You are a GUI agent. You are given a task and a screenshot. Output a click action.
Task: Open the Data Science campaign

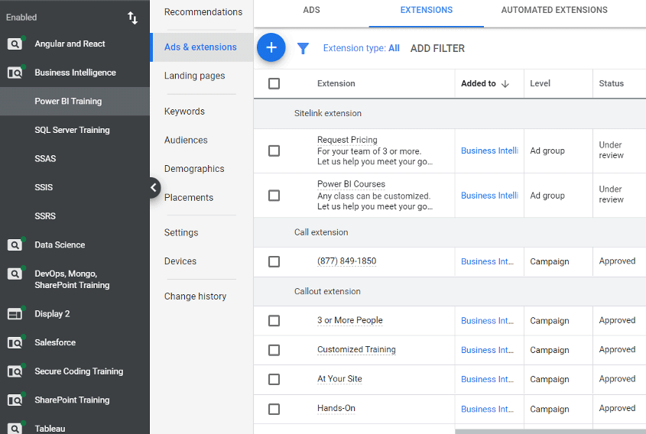click(x=60, y=245)
